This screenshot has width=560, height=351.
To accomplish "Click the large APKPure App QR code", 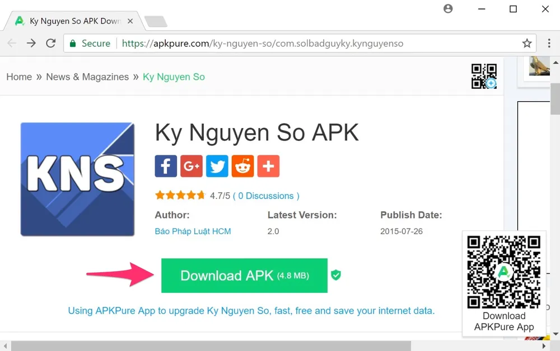I will (x=504, y=272).
